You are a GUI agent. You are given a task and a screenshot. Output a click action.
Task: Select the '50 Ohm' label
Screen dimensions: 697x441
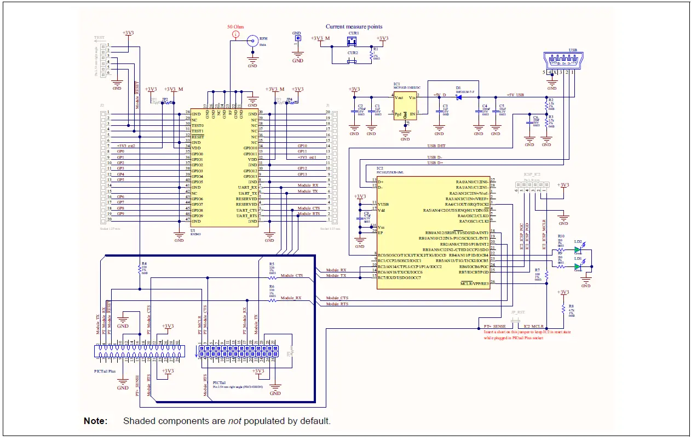pyautogui.click(x=236, y=27)
